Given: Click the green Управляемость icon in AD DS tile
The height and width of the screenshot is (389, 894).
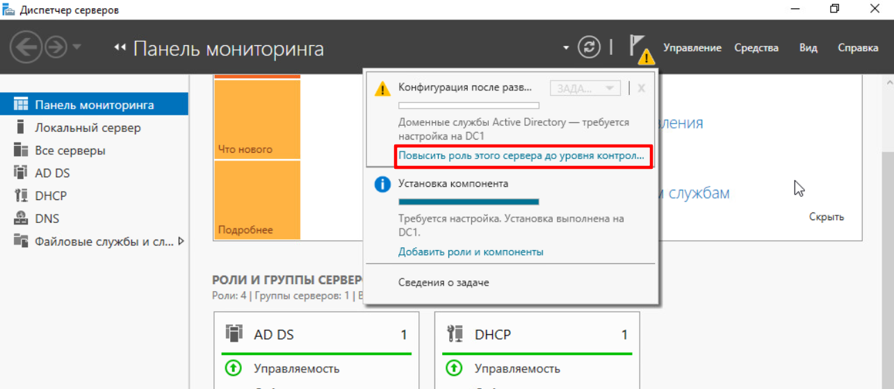Looking at the screenshot, I should tap(232, 367).
